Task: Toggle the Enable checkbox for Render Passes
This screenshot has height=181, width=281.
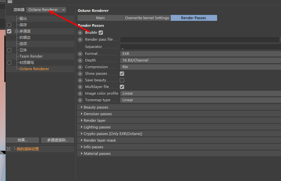Action: pyautogui.click(x=101, y=32)
